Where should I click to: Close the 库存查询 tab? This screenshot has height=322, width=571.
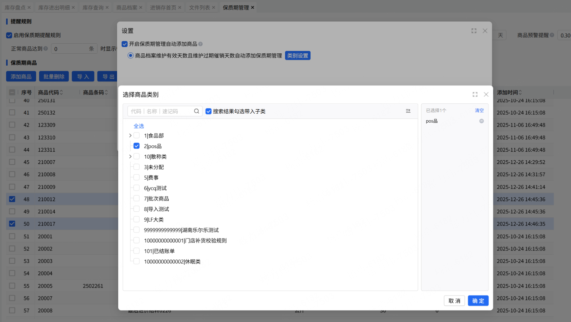[x=107, y=7]
